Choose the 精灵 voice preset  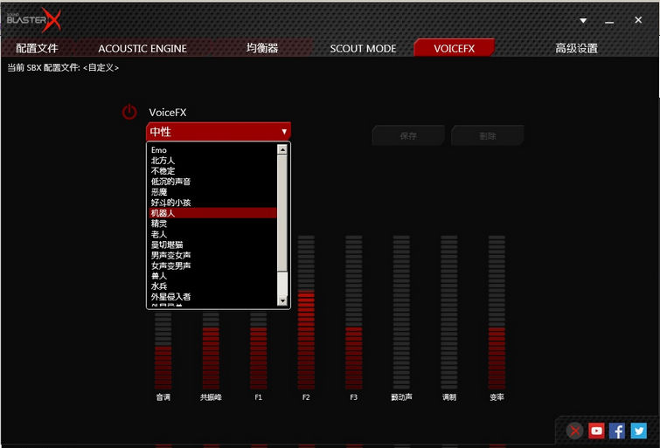(x=213, y=224)
